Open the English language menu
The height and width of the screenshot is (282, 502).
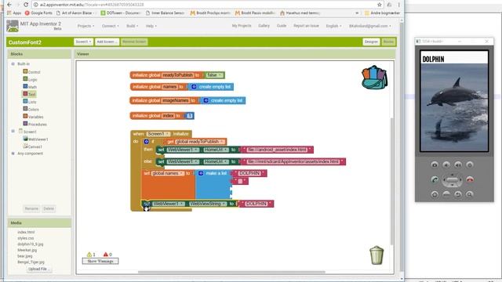point(333,26)
